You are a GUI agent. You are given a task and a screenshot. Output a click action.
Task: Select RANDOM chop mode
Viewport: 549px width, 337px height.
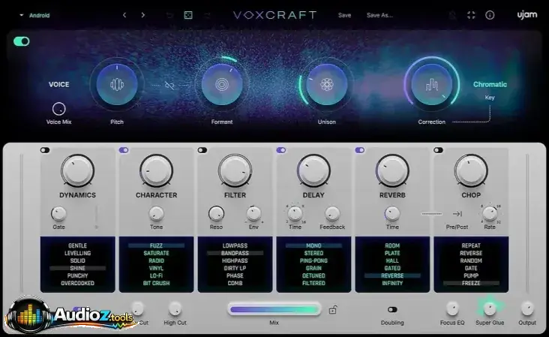[471, 260]
